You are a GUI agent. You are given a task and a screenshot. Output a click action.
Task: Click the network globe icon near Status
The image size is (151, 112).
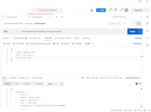[83, 78]
